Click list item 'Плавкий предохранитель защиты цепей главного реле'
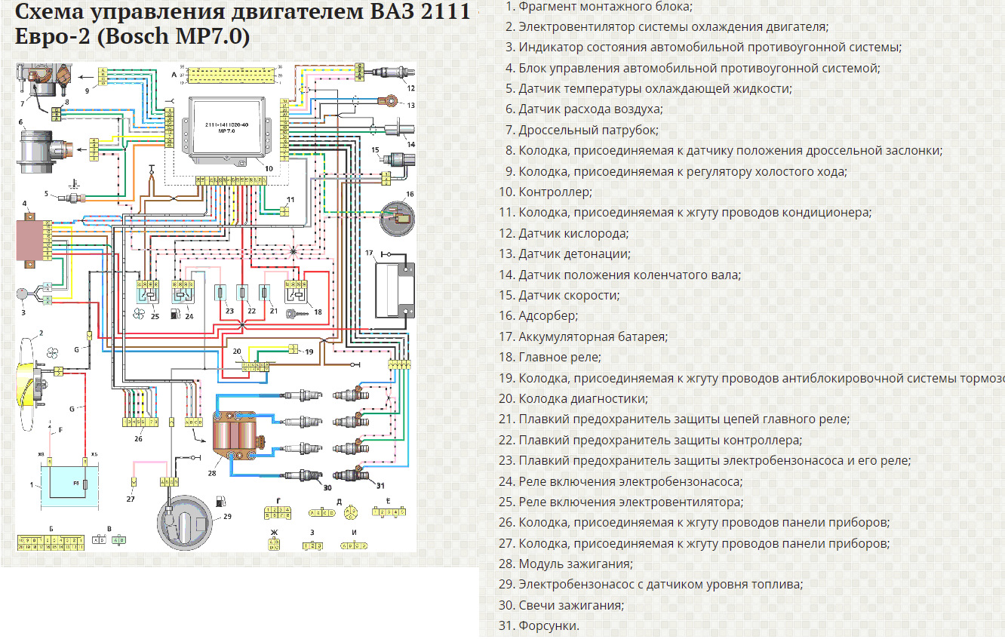 point(684,419)
